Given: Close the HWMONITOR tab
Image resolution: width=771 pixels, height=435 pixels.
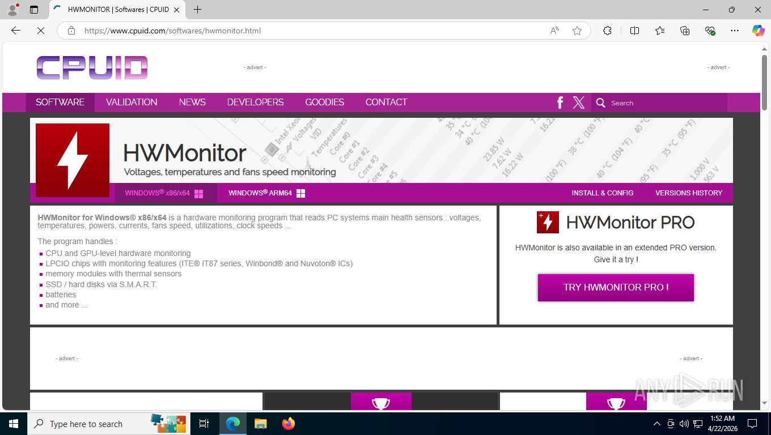Looking at the screenshot, I should (x=177, y=10).
